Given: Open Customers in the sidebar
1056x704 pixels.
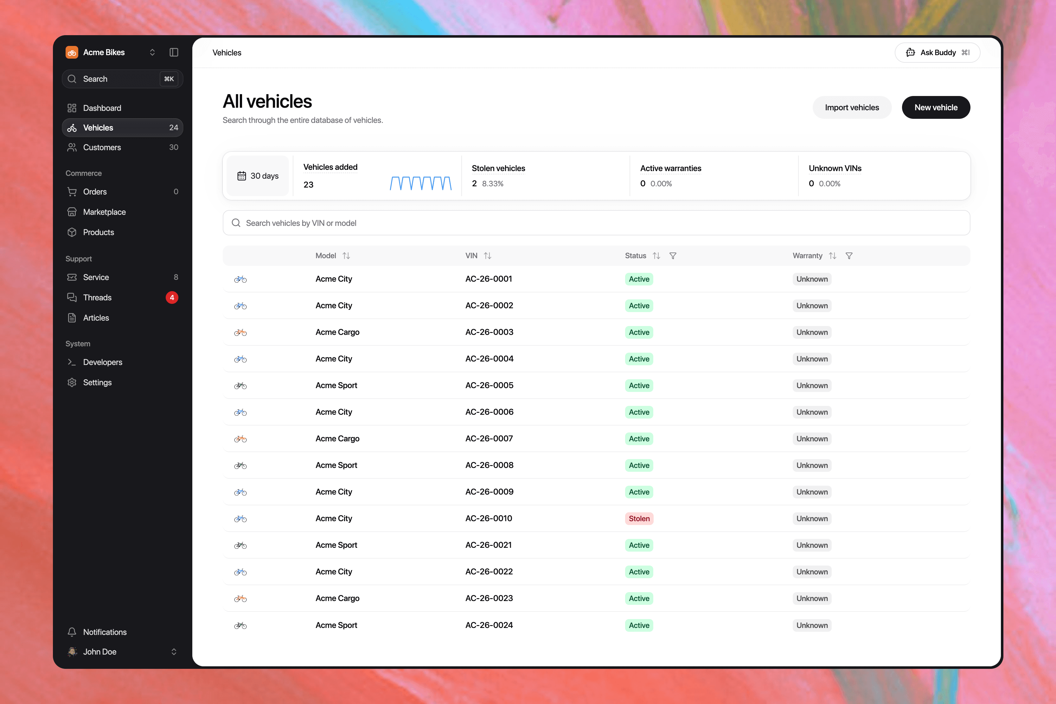Looking at the screenshot, I should [122, 147].
